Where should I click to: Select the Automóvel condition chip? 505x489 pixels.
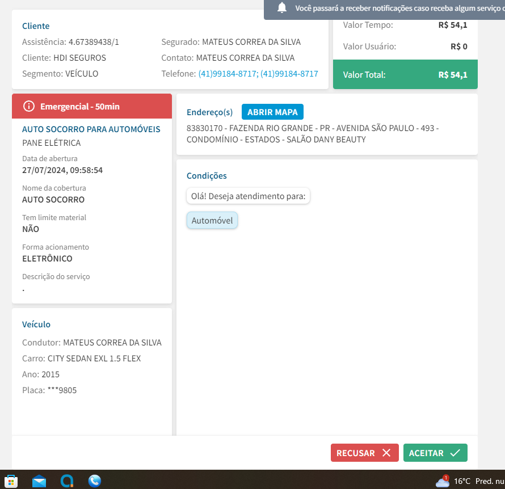point(212,221)
